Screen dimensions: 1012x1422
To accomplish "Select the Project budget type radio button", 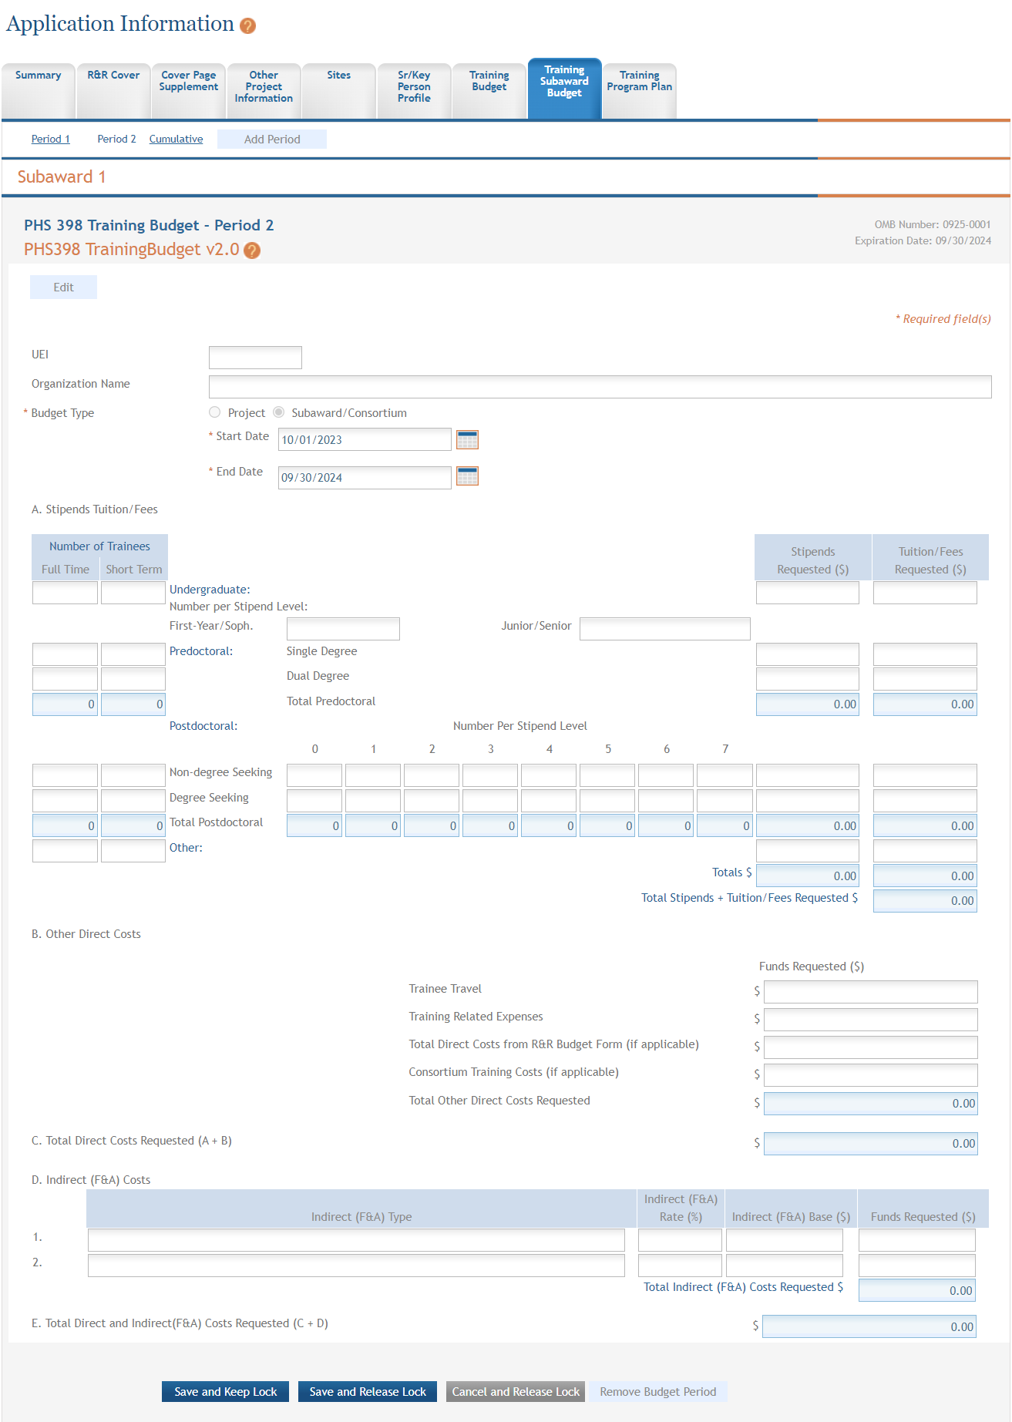I will pyautogui.click(x=215, y=412).
